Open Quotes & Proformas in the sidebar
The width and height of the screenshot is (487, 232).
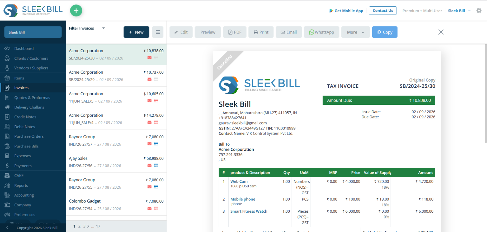click(x=32, y=97)
